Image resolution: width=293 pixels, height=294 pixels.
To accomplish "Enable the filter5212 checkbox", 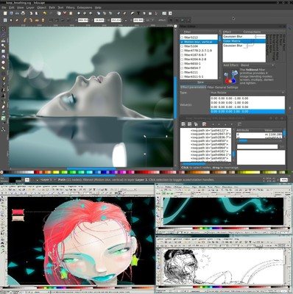I will pos(182,37).
